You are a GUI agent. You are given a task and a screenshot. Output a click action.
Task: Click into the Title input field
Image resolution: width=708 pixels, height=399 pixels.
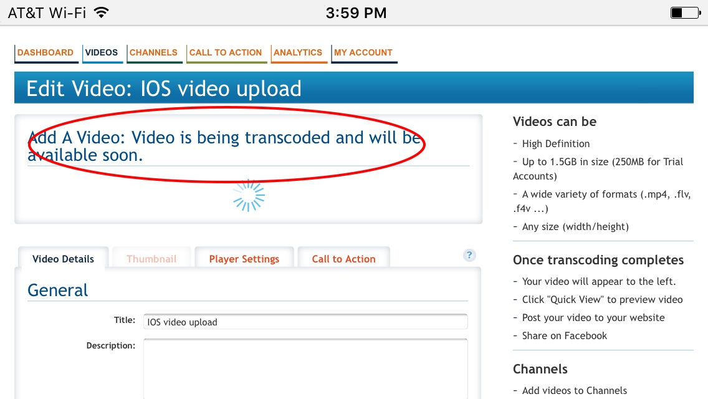pos(305,322)
